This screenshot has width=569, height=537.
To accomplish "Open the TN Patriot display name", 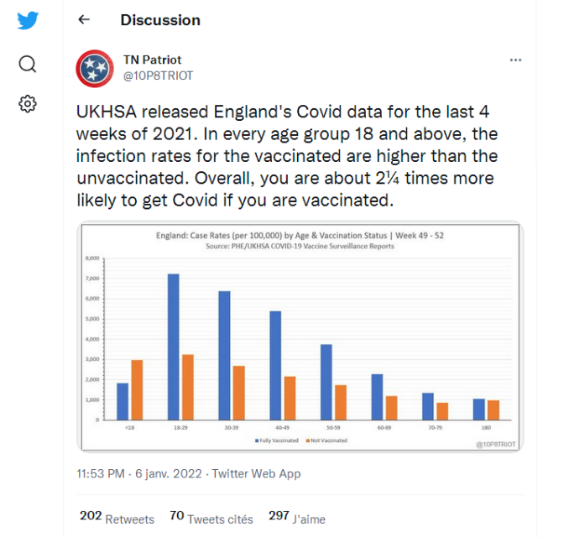I will coord(151,60).
